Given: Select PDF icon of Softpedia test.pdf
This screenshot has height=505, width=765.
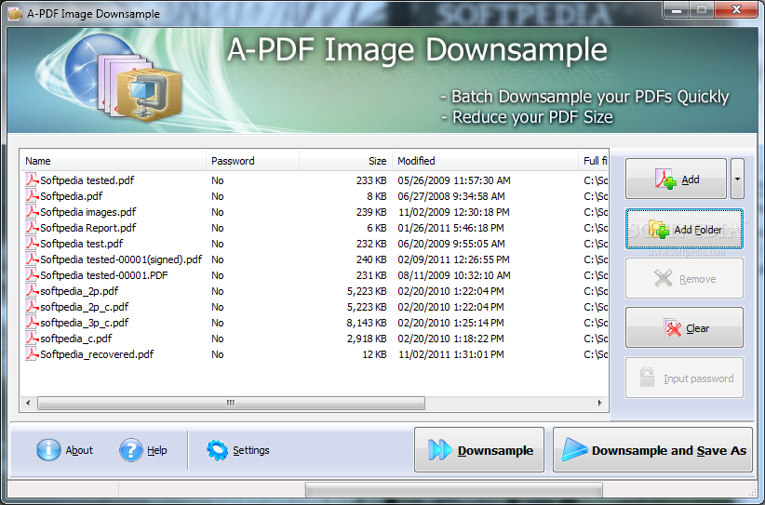Looking at the screenshot, I should click(32, 244).
